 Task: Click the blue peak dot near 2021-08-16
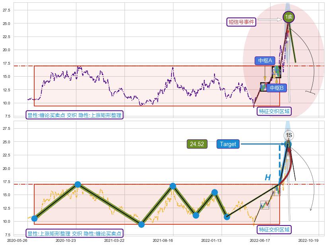(173, 186)
